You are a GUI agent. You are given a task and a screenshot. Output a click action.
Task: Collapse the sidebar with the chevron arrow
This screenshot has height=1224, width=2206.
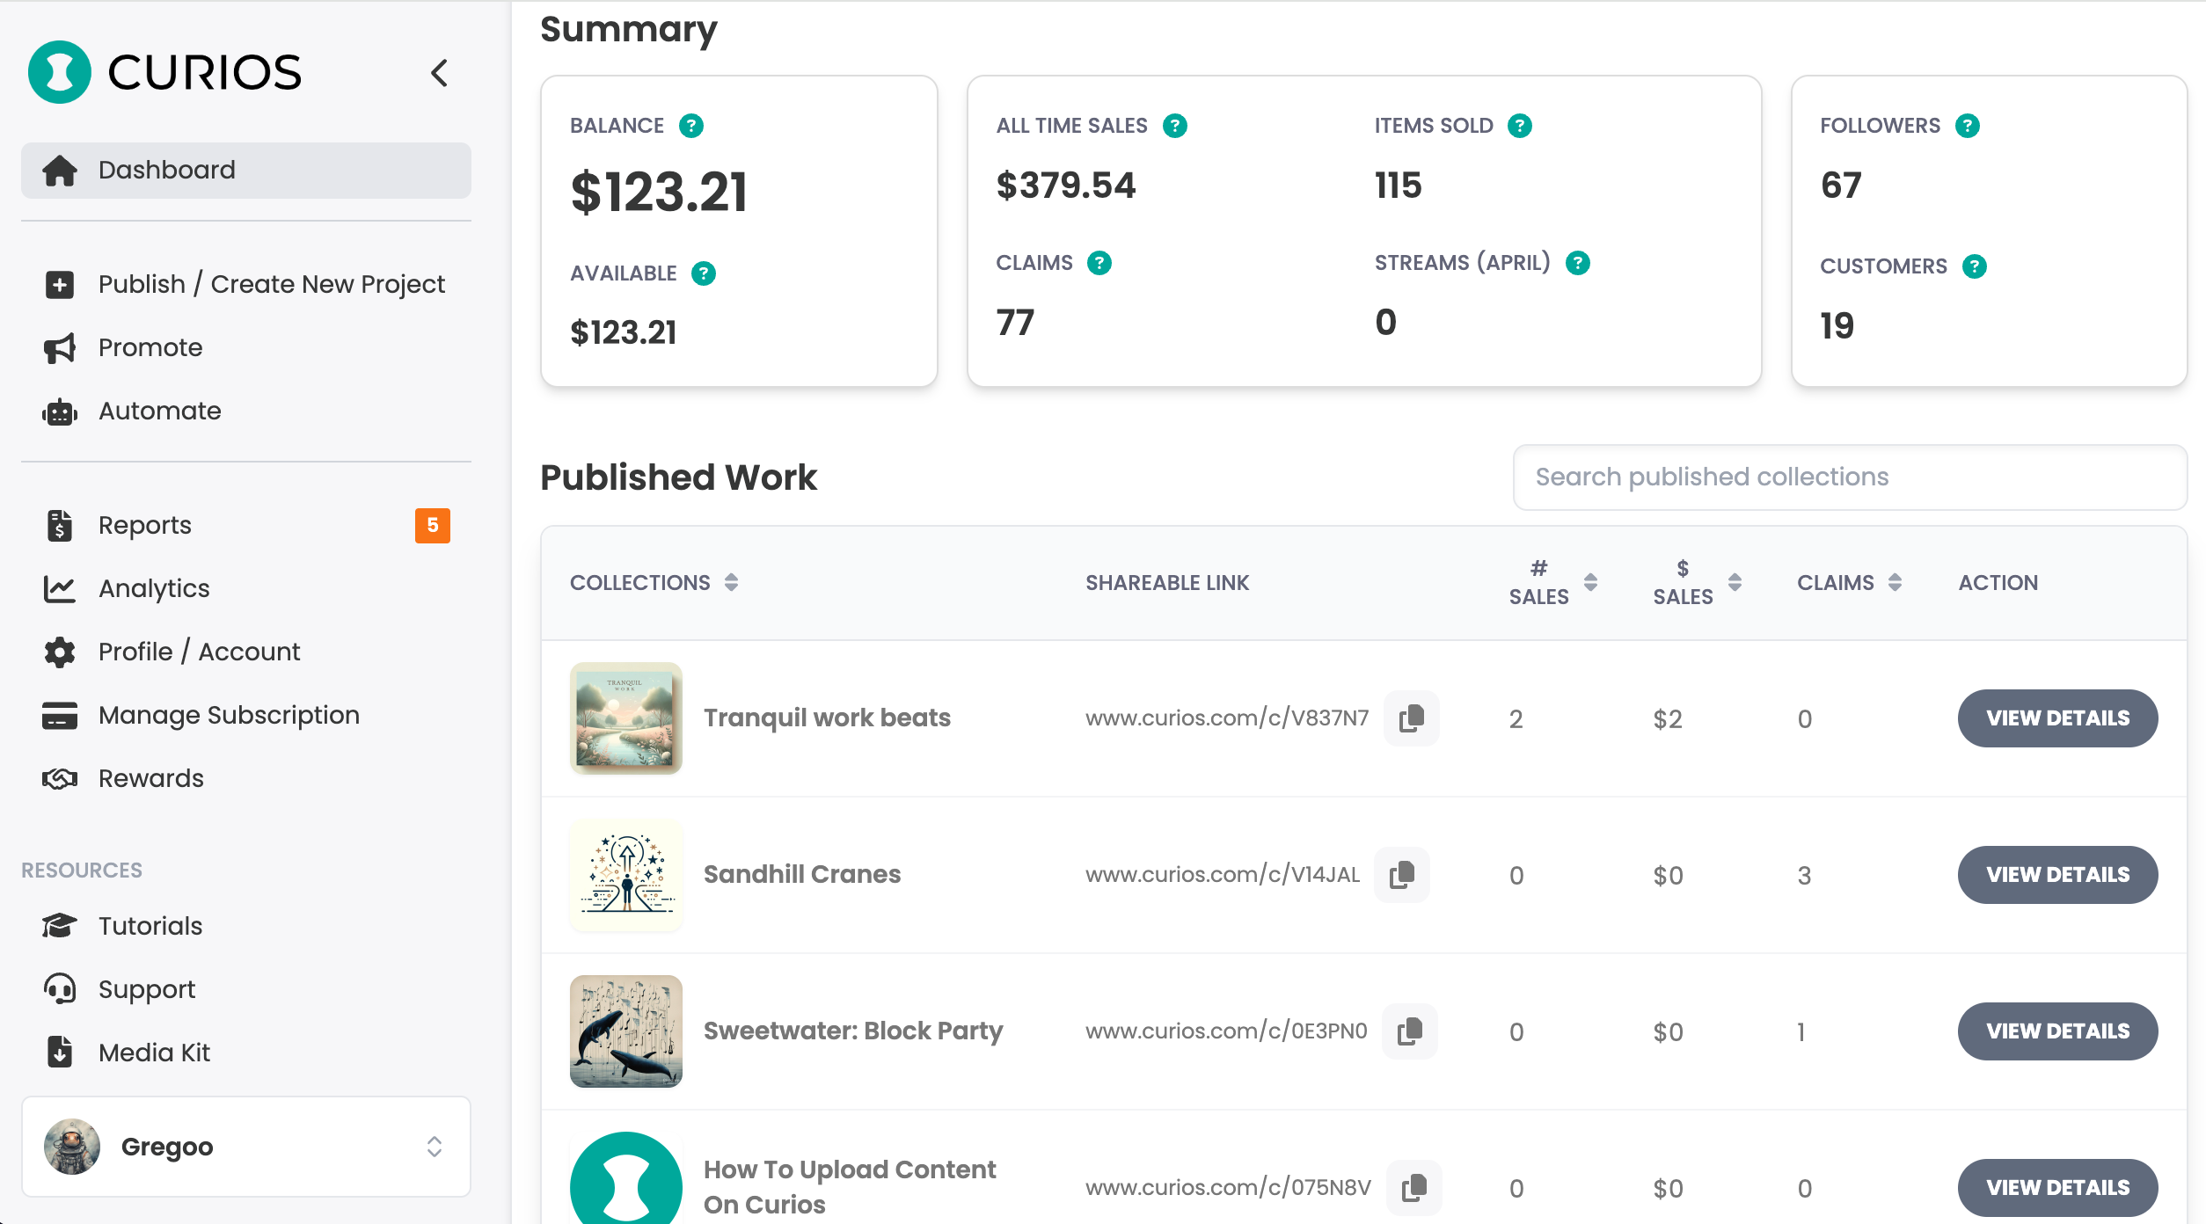coord(439,73)
